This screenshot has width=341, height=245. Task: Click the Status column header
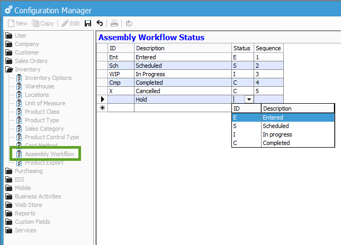[x=243, y=48]
